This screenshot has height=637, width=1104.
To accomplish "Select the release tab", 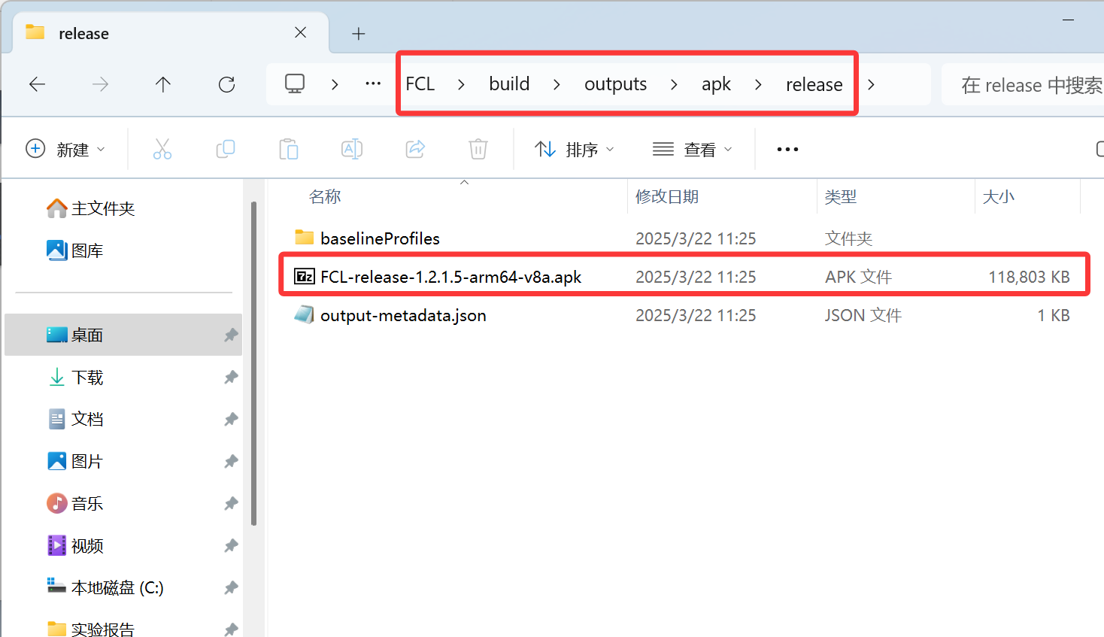I will [171, 33].
